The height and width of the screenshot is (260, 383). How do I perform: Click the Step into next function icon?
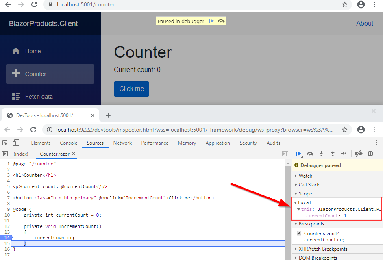[321, 154]
